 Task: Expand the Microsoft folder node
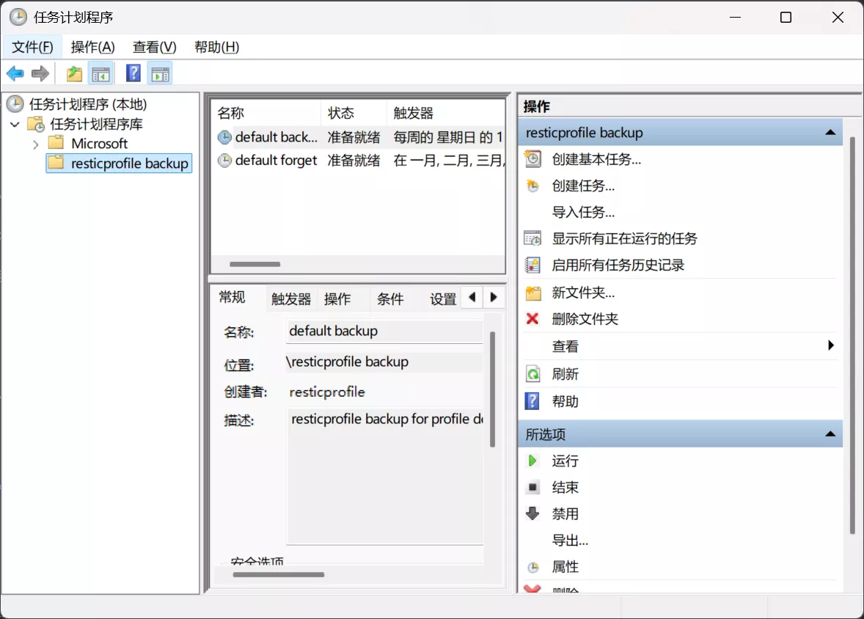click(x=36, y=144)
